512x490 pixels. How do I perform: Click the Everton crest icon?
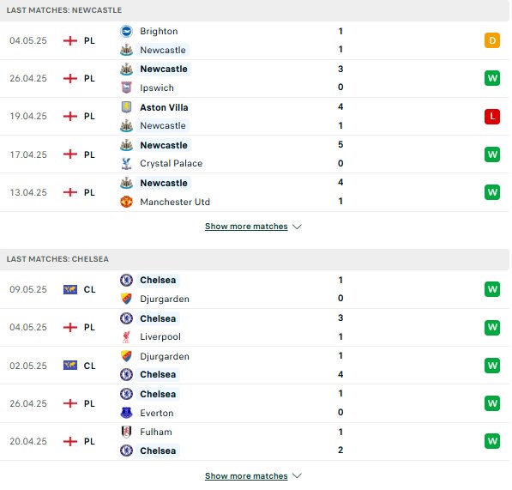pos(126,413)
